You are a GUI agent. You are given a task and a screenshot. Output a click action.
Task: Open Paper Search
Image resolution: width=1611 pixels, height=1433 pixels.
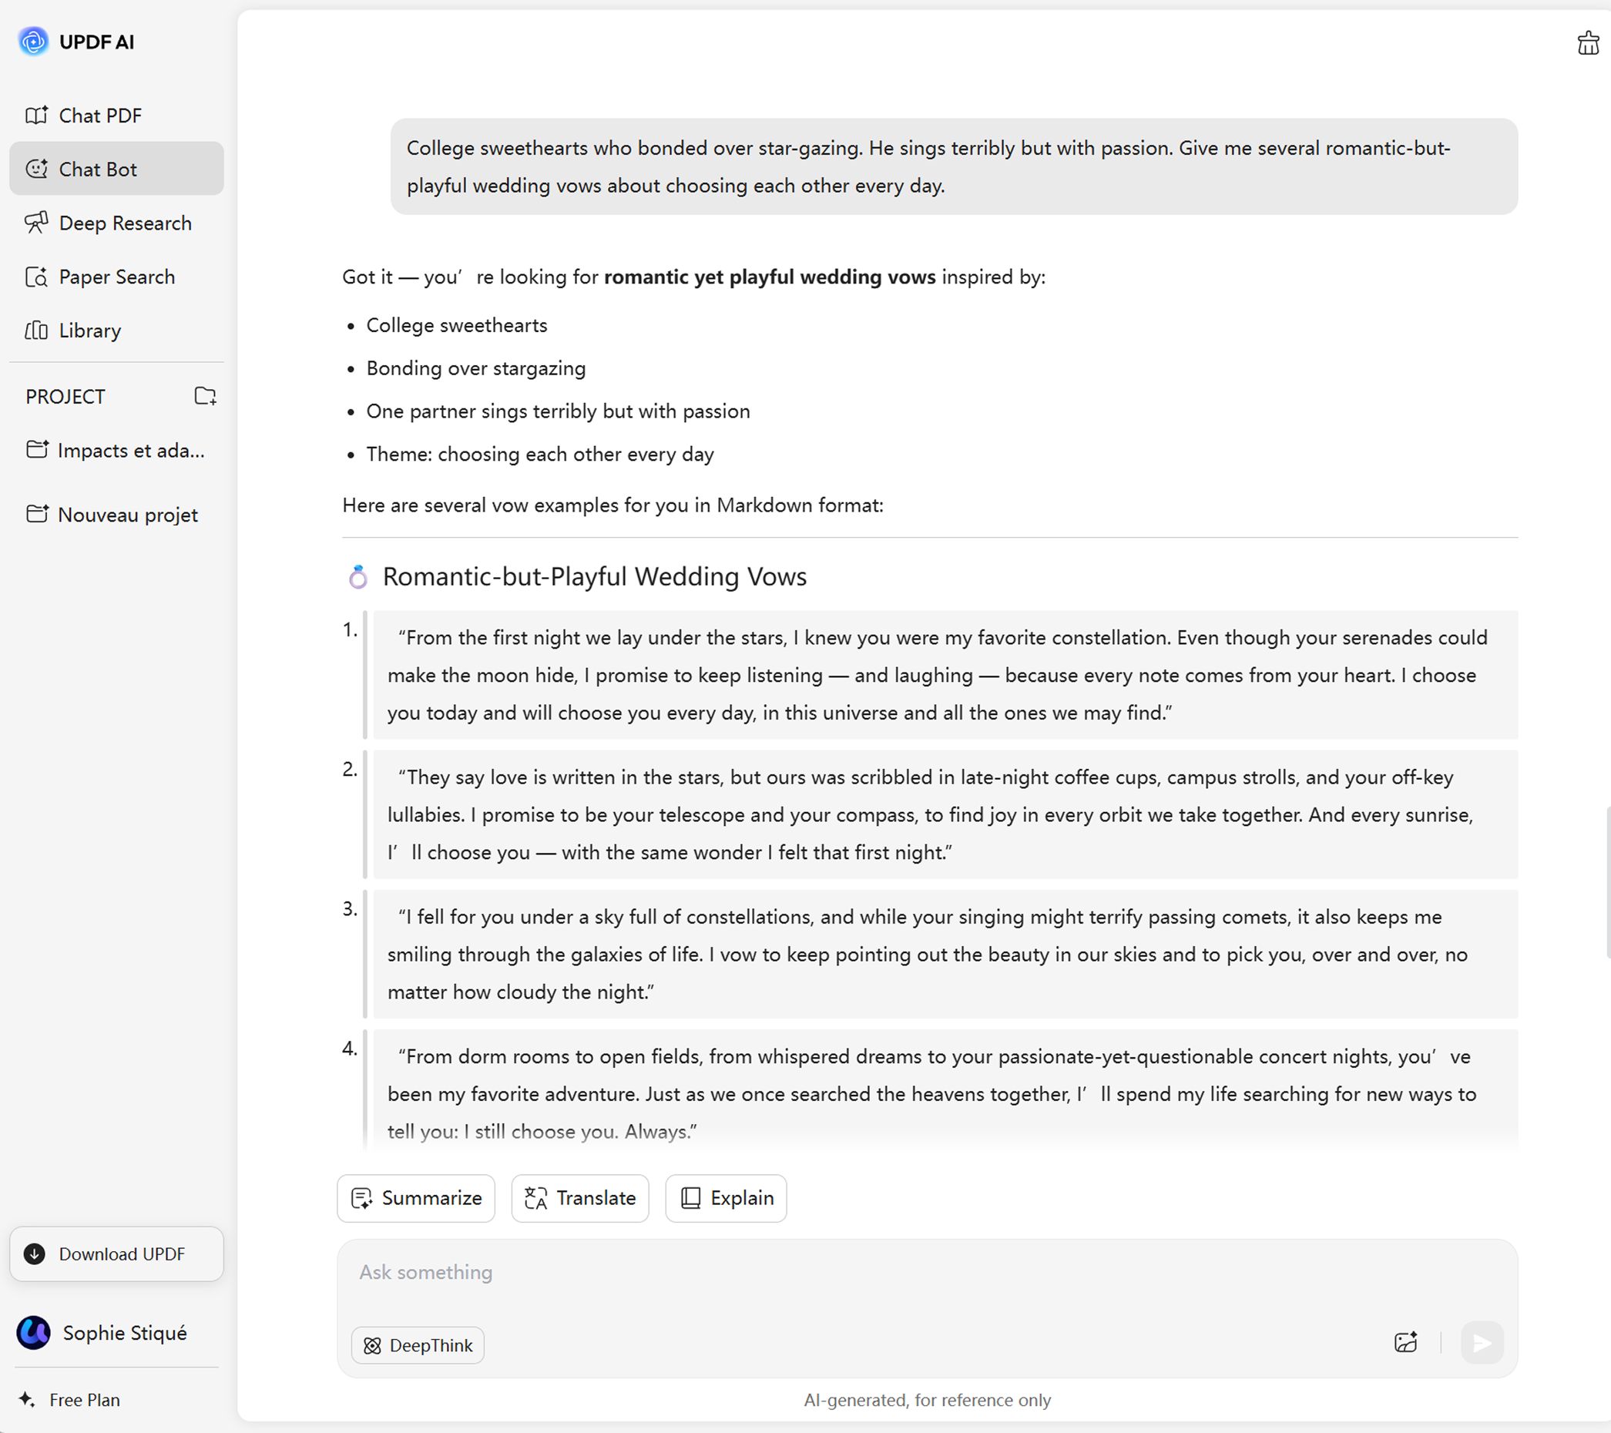(x=116, y=277)
